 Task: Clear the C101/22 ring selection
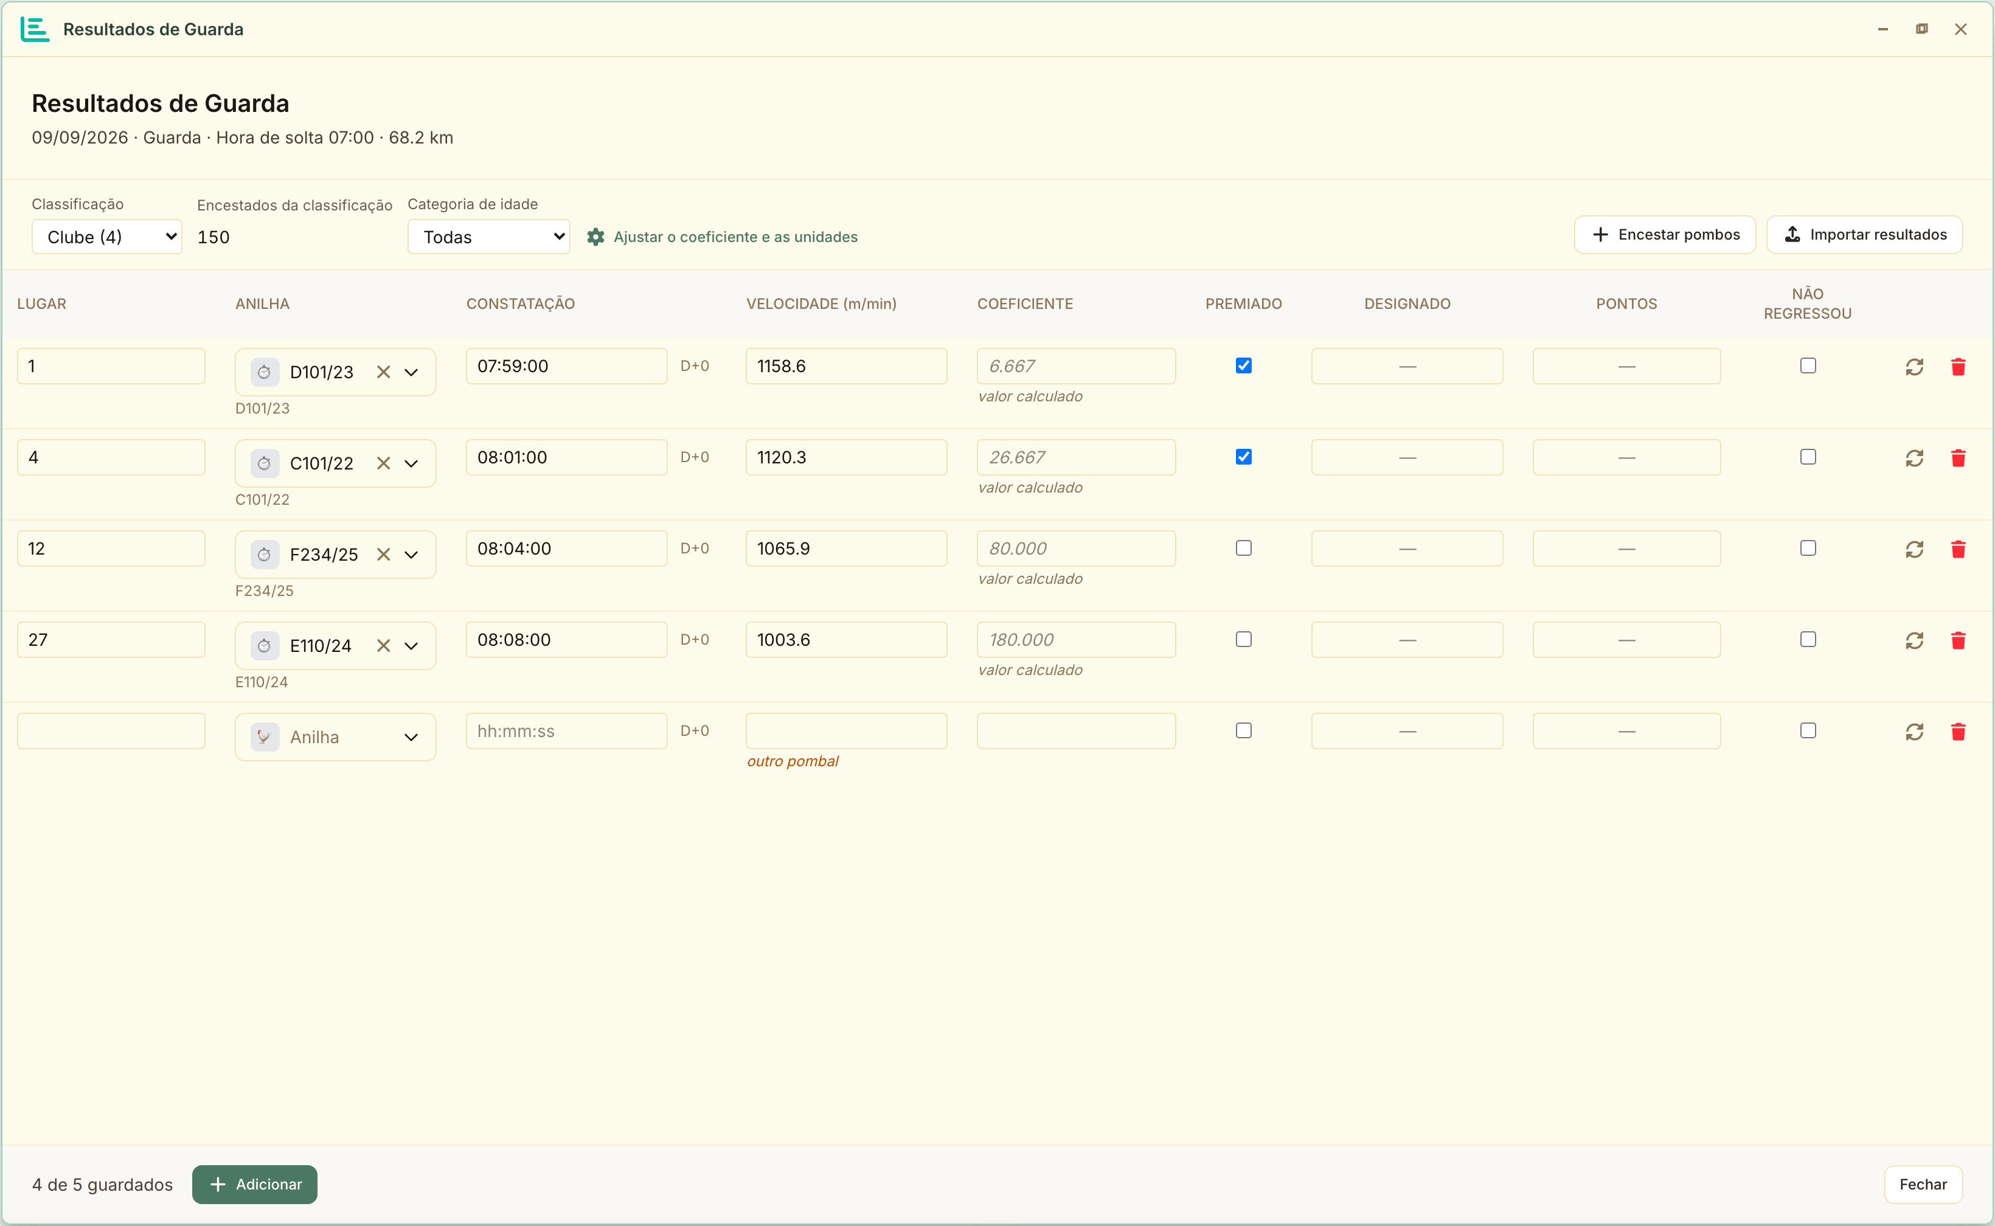click(384, 463)
